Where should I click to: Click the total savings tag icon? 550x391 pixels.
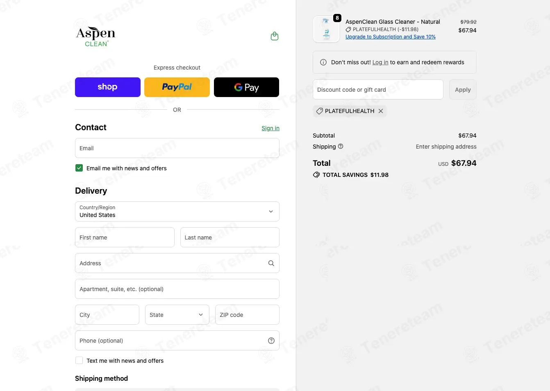click(x=316, y=175)
